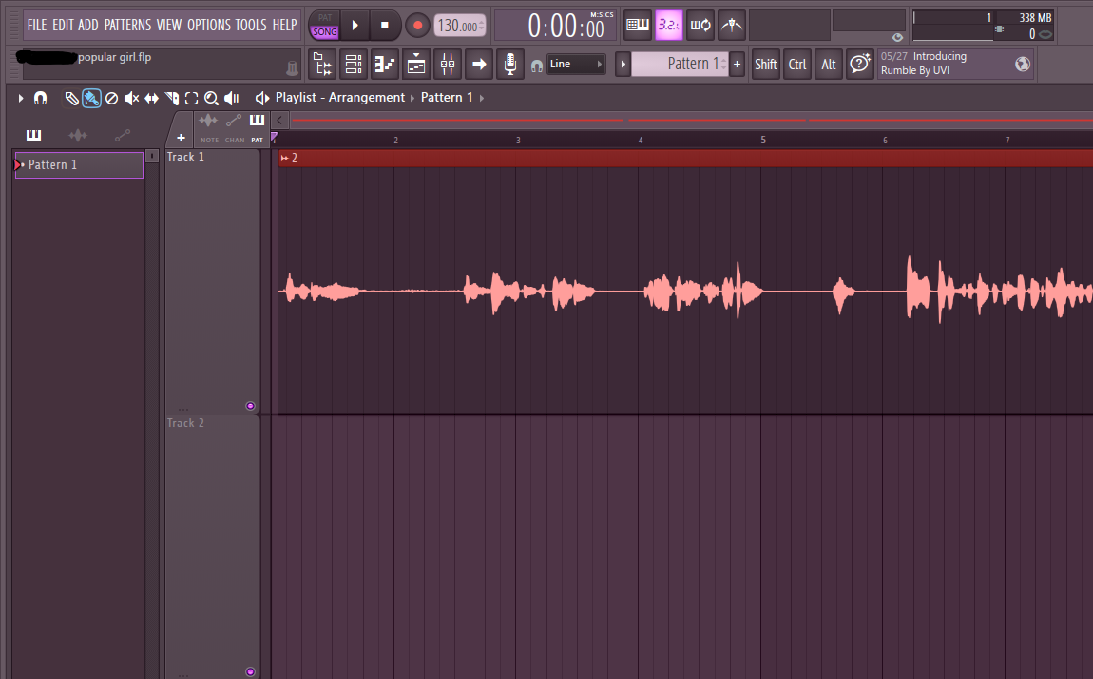Open the ADD menu

[87, 25]
